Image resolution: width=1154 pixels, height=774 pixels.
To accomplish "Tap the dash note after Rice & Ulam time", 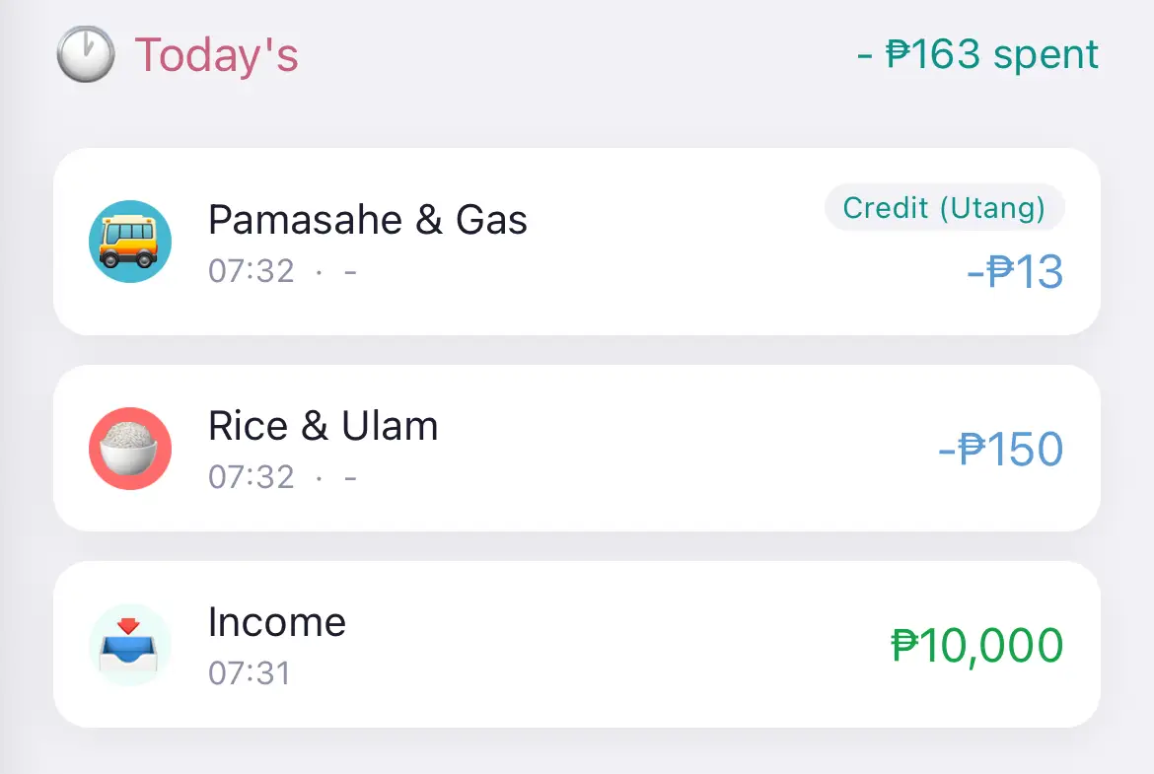I will pyautogui.click(x=350, y=477).
